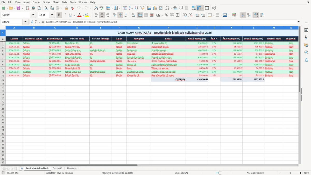The width and height of the screenshot is (311, 175).
Task: Open the font size dropdown
Action: click(x=52, y=15)
